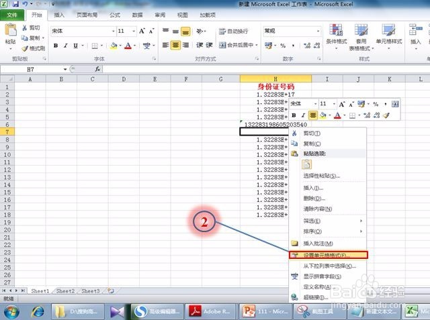Switch to the Insert (插入) ribbon tab

coord(59,15)
